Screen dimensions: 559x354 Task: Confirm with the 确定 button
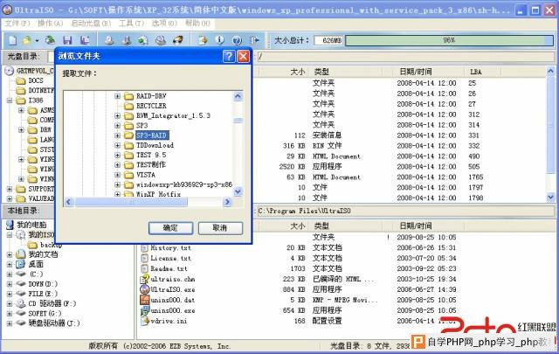point(171,228)
